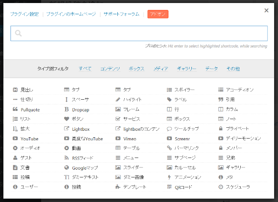The height and width of the screenshot is (202, 278).
Task: Click the YouTube shortcode play icon
Action: 15,139
